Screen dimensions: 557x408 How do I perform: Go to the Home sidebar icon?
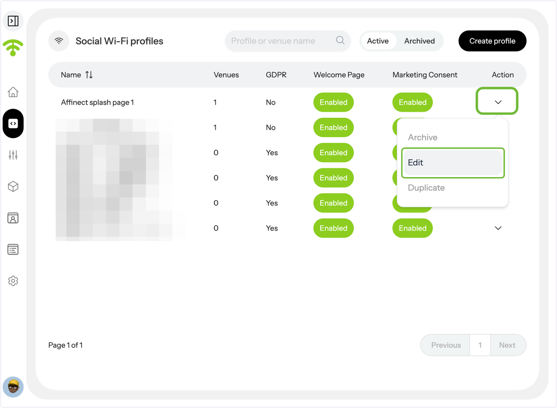point(13,92)
